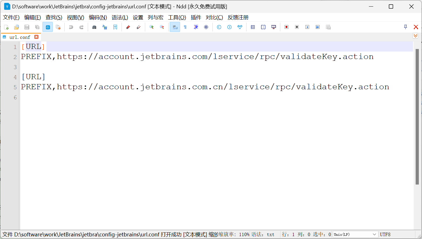Click the save all files icon
The image size is (422, 239).
tap(37, 27)
